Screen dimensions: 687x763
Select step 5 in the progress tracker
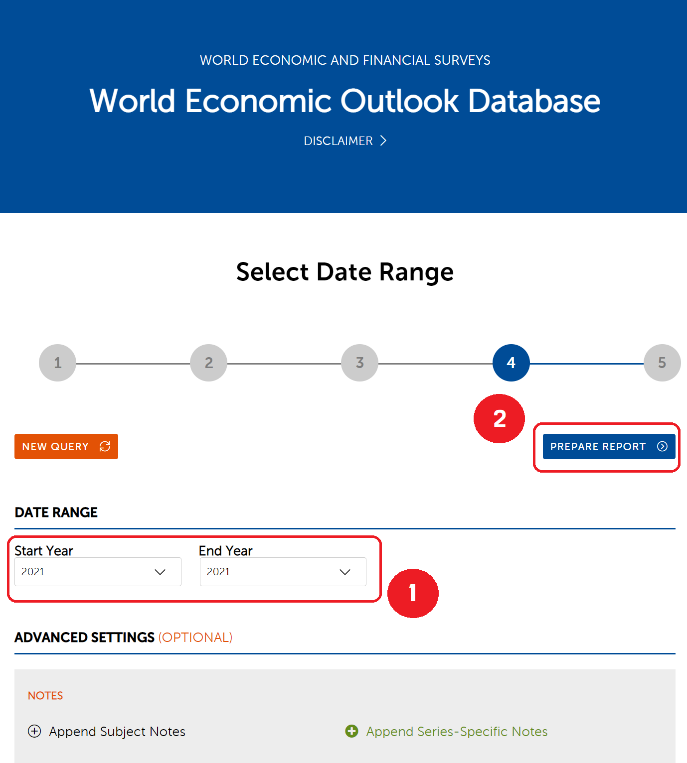click(662, 363)
